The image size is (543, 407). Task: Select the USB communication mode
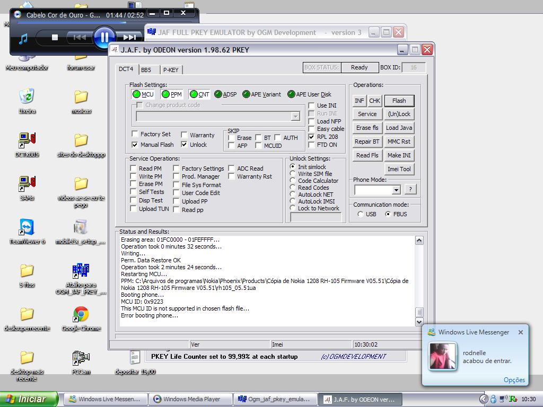tap(361, 214)
